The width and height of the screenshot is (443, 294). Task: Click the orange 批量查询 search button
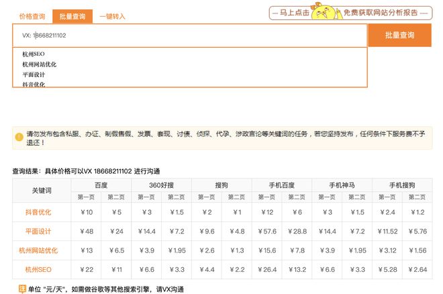[x=399, y=35]
